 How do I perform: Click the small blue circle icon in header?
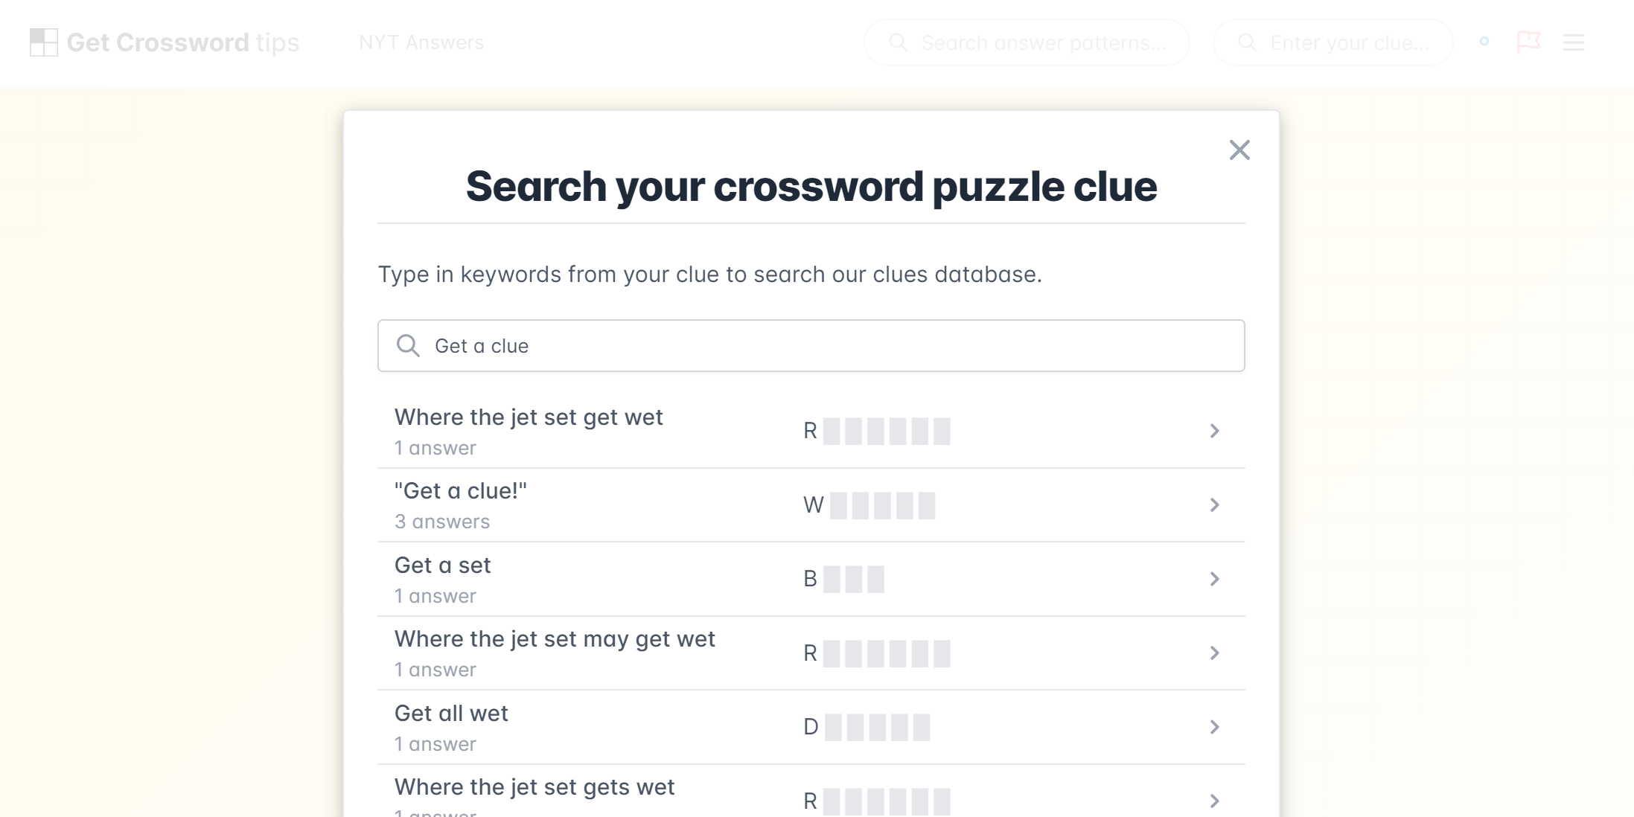click(x=1484, y=42)
